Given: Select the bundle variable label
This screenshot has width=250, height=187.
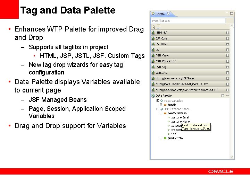Looking at the screenshot, I should pyautogui.click(x=172, y=105).
